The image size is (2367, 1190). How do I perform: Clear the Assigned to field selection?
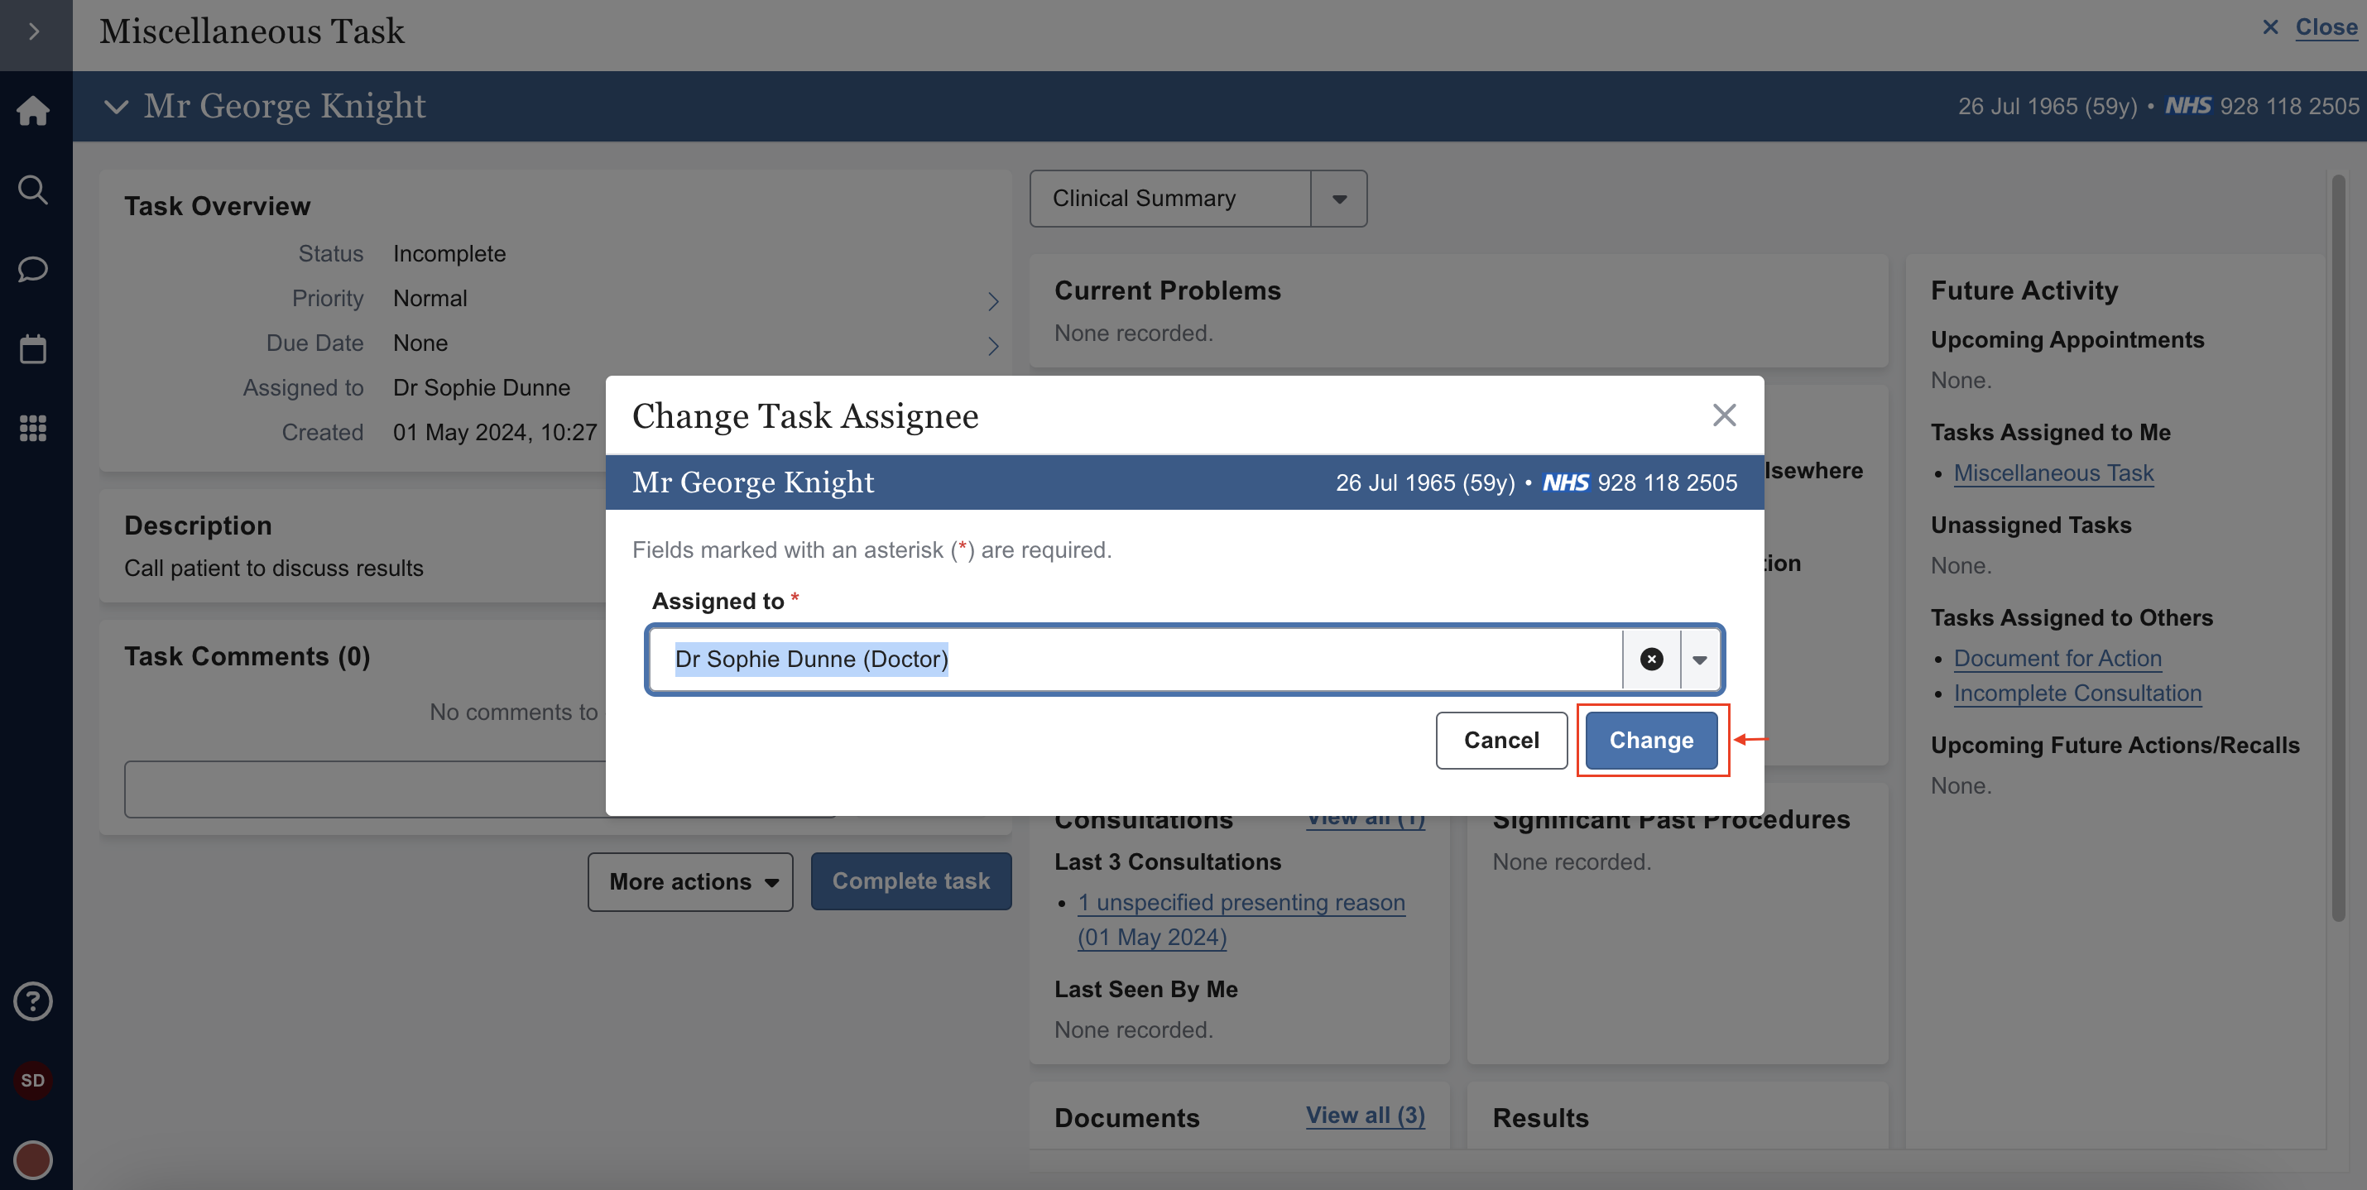1651,659
